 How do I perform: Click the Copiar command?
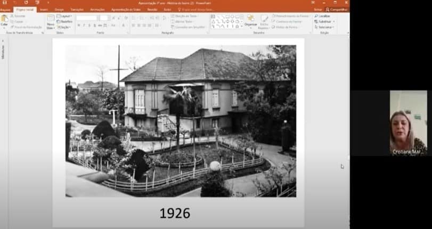(17, 21)
